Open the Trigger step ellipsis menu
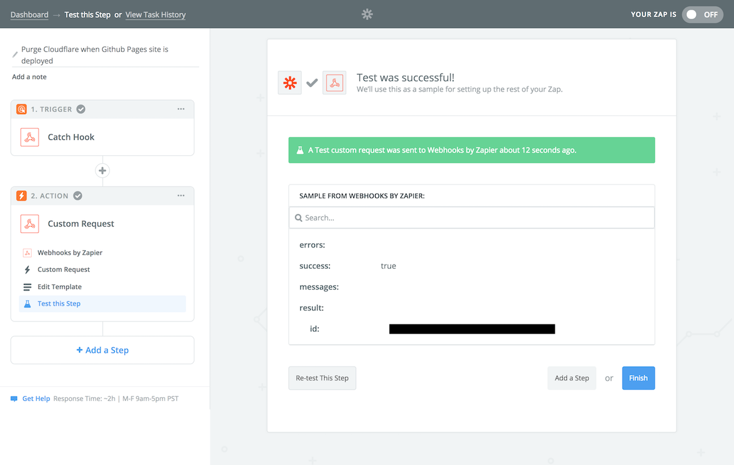734x465 pixels. 181,109
